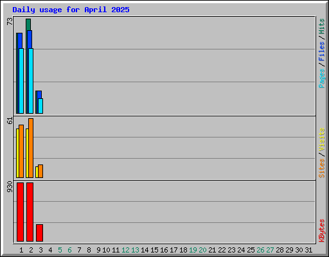The width and height of the screenshot is (329, 257).
Task: Click the red KBytes bar for day 3
Action: (39, 233)
